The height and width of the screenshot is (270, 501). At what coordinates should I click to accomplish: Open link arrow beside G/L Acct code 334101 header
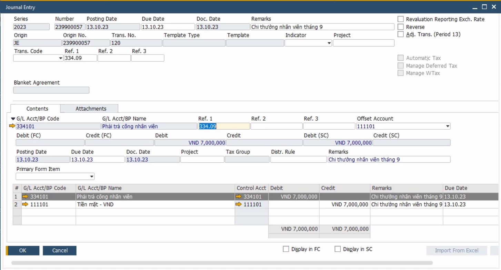(12, 126)
